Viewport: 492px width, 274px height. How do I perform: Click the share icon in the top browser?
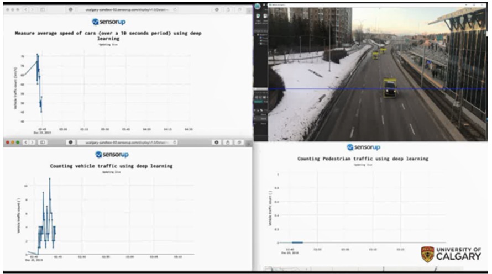coord(228,10)
